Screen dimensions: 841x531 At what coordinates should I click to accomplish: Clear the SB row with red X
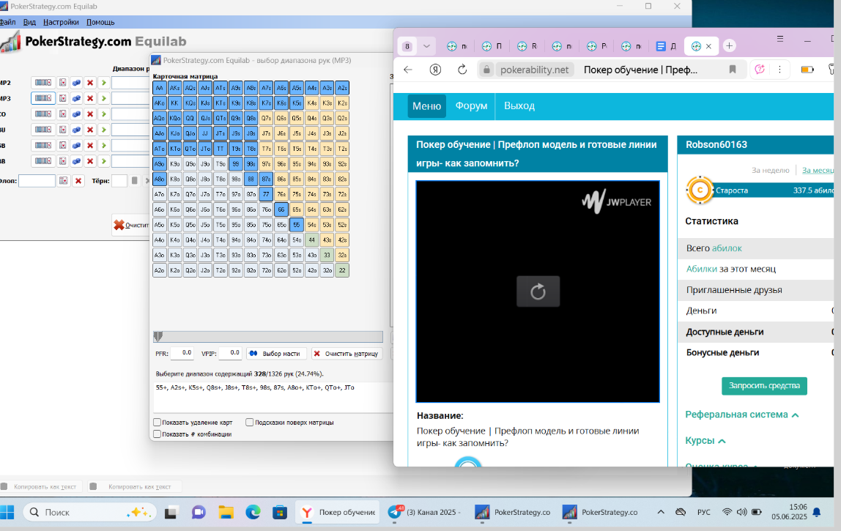[90, 145]
